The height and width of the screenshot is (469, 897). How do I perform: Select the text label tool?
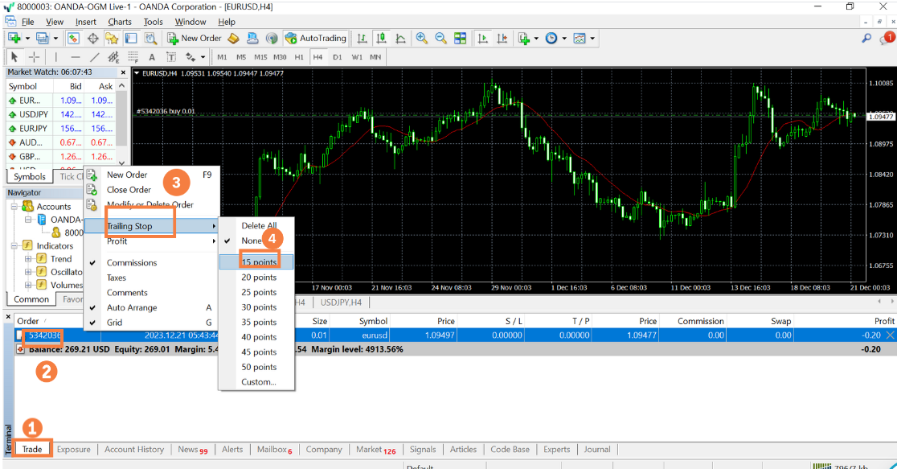pyautogui.click(x=171, y=56)
